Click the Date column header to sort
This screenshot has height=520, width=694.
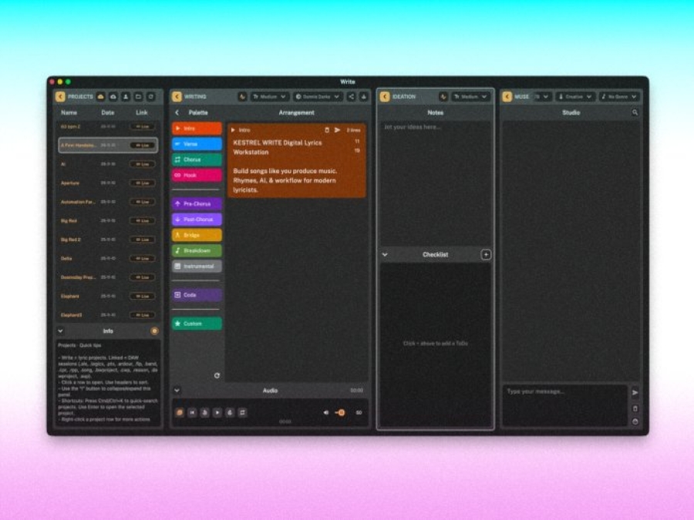click(108, 112)
